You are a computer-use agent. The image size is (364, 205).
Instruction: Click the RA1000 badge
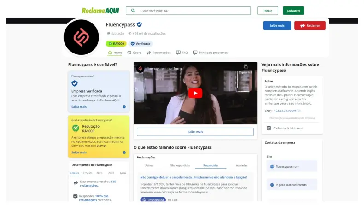coord(116,44)
